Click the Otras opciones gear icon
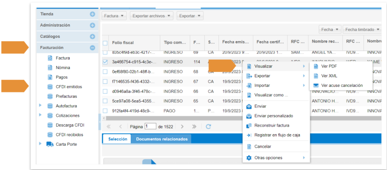387x170 pixels. (x=249, y=158)
